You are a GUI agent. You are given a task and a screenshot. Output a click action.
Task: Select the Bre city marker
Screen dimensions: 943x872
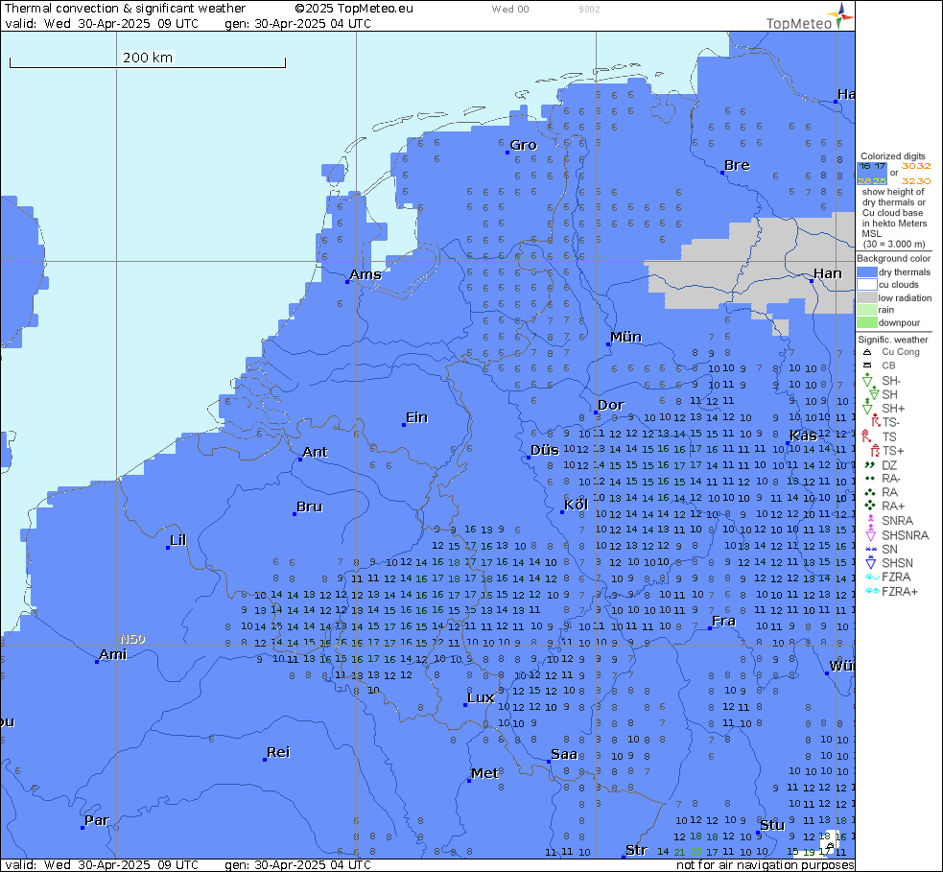click(x=721, y=173)
